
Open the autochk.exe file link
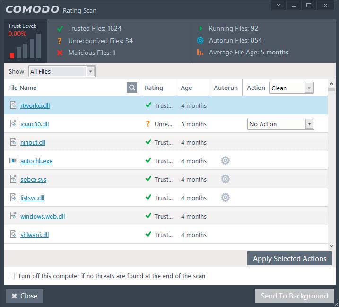36,161
